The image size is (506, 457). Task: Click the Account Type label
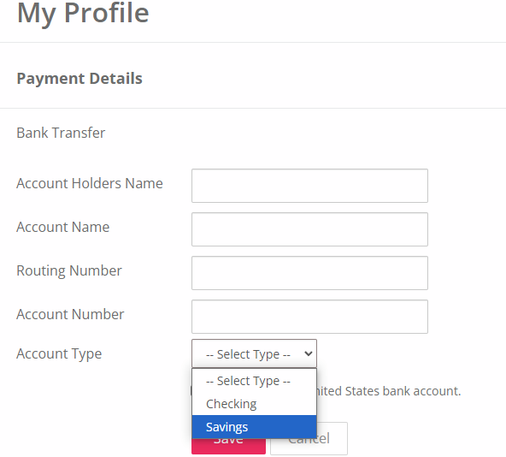tap(59, 354)
